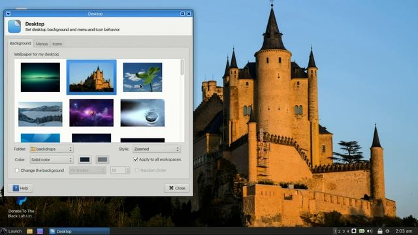Open the window menu arrow in title bar
This screenshot has height=235, width=418.
8,14
